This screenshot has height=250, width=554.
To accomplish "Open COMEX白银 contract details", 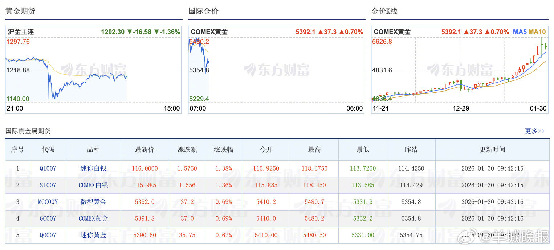I will coord(93,185).
